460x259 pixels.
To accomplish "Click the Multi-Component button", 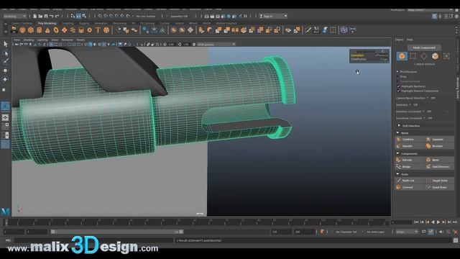I will 424,47.
